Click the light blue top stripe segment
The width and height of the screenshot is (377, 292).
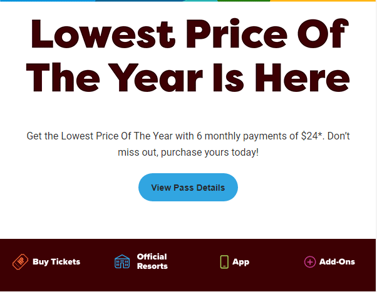click(47, 1)
